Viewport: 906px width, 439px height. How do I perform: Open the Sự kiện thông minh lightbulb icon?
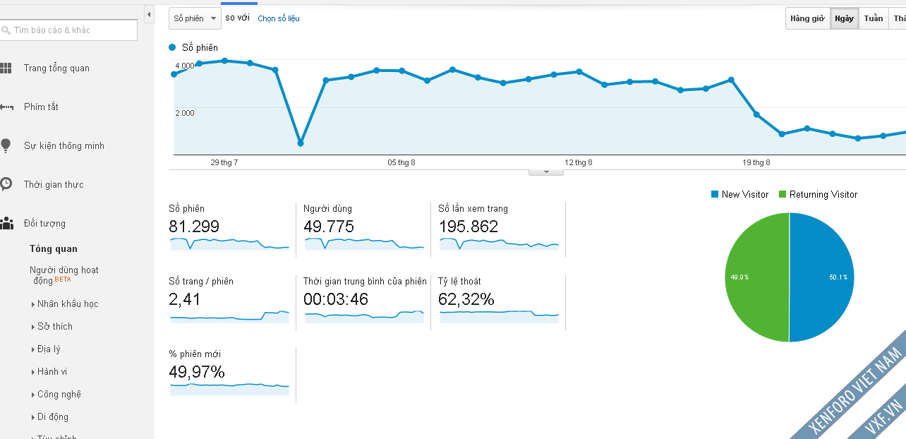click(6, 146)
